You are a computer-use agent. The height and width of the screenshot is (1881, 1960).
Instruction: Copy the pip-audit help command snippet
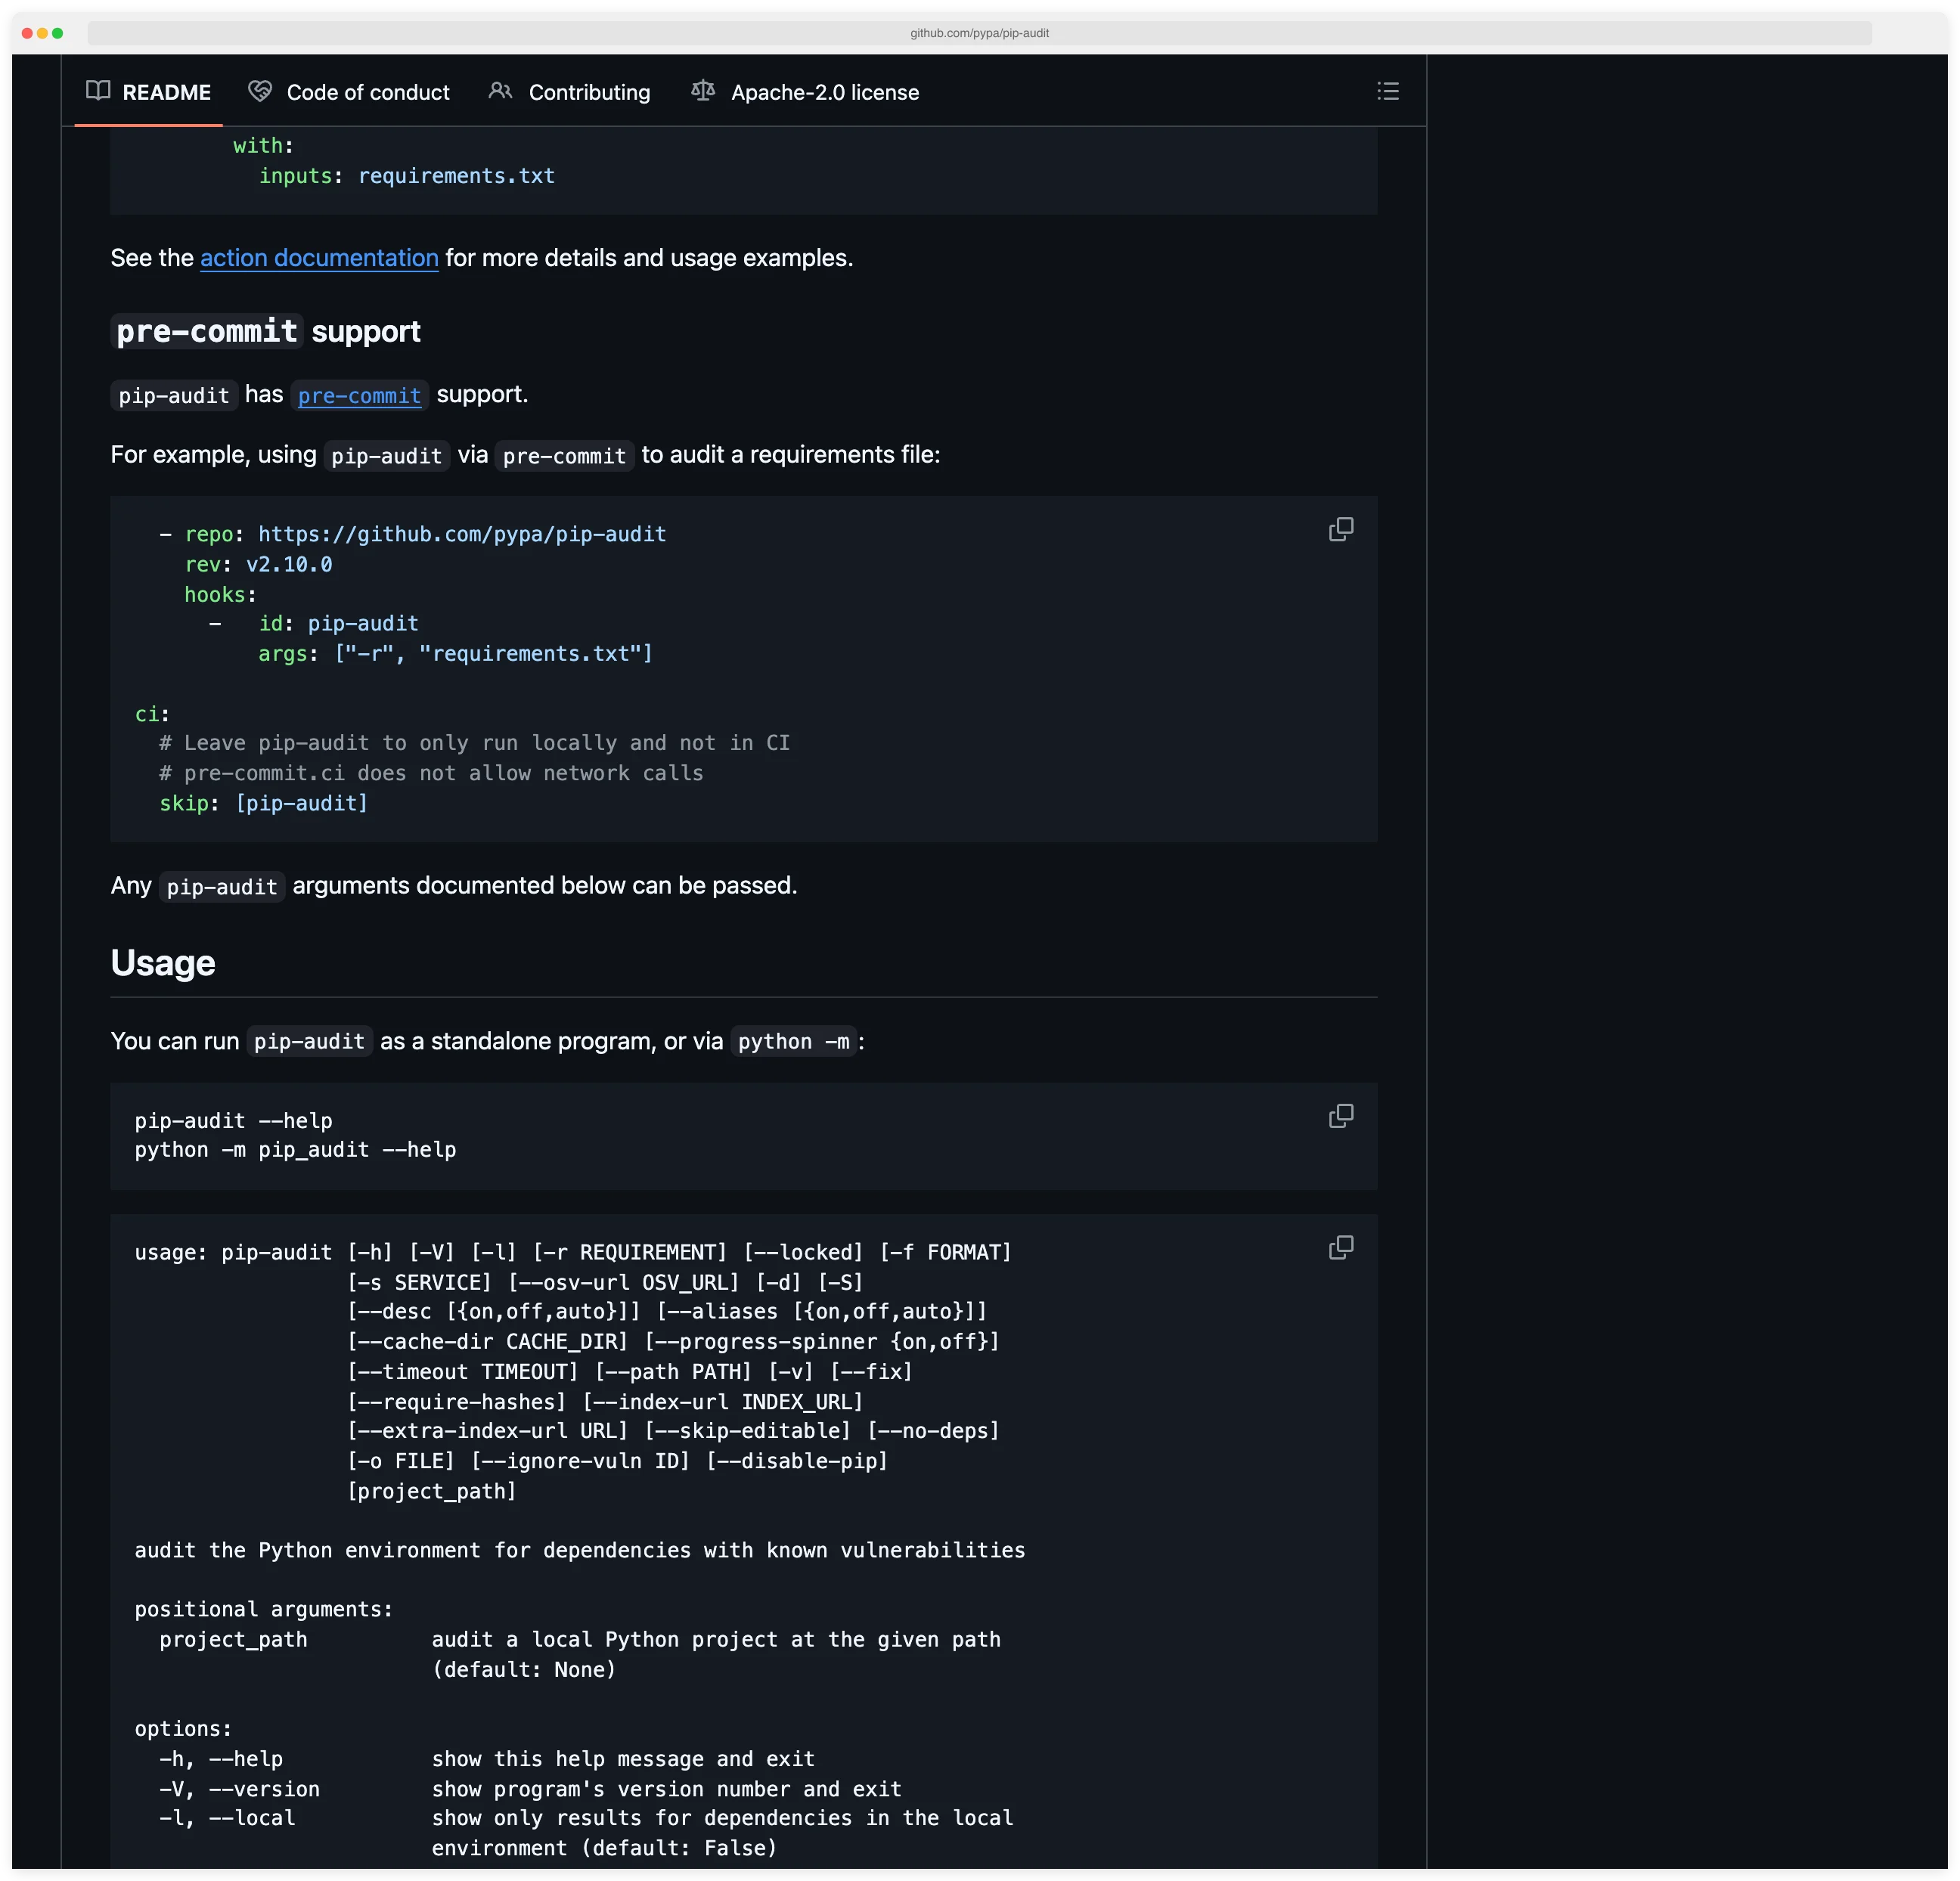coord(1341,1116)
